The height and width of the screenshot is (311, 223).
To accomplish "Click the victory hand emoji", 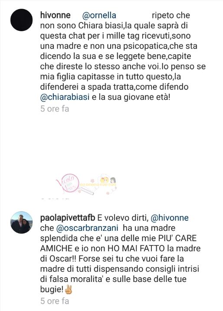I will [x=69, y=290].
